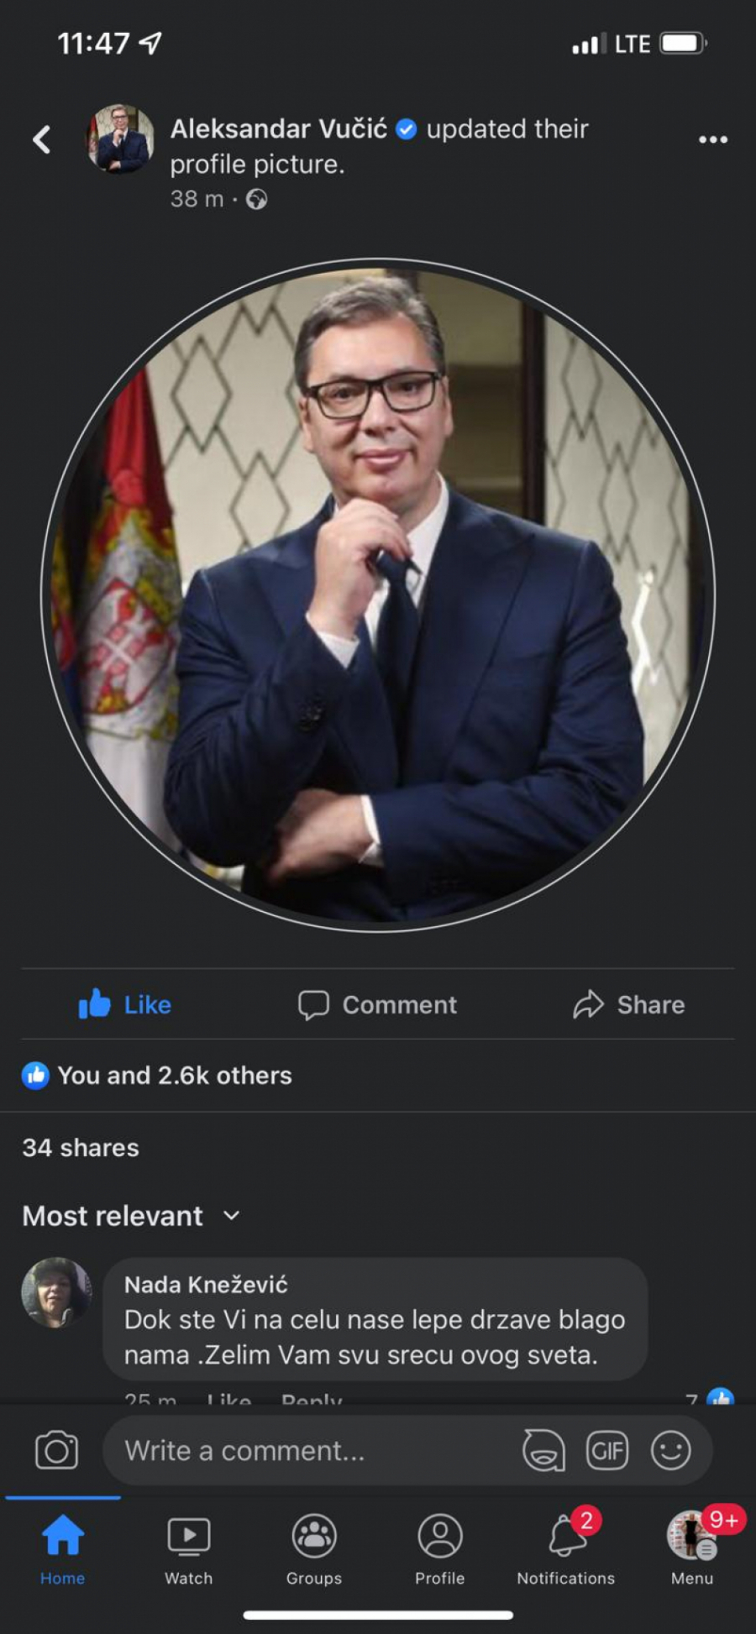The height and width of the screenshot is (1634, 756).
Task: Like the post with the thumbs-up
Action: (x=124, y=1004)
